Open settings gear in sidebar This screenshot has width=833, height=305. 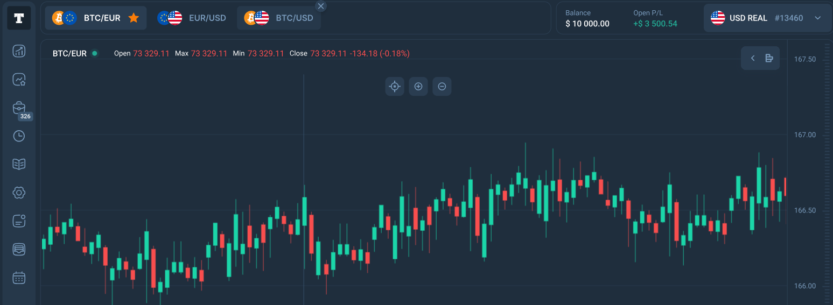(x=19, y=193)
